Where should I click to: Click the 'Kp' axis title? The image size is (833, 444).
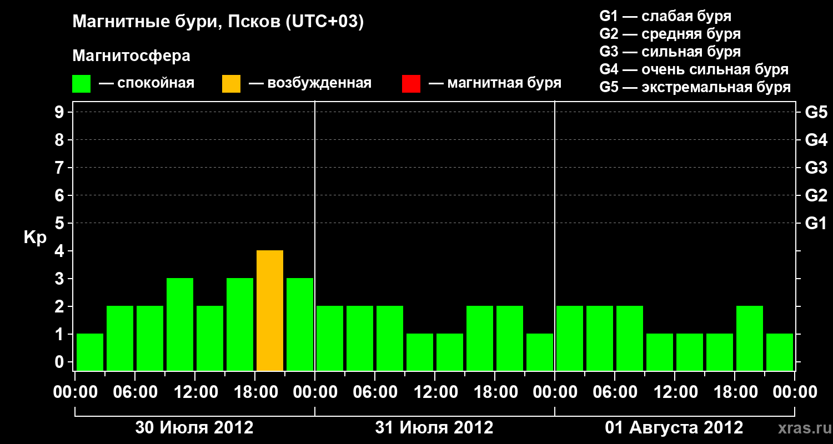[35, 238]
